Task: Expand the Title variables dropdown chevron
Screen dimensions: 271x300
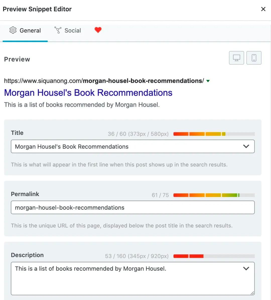Action: [246, 146]
